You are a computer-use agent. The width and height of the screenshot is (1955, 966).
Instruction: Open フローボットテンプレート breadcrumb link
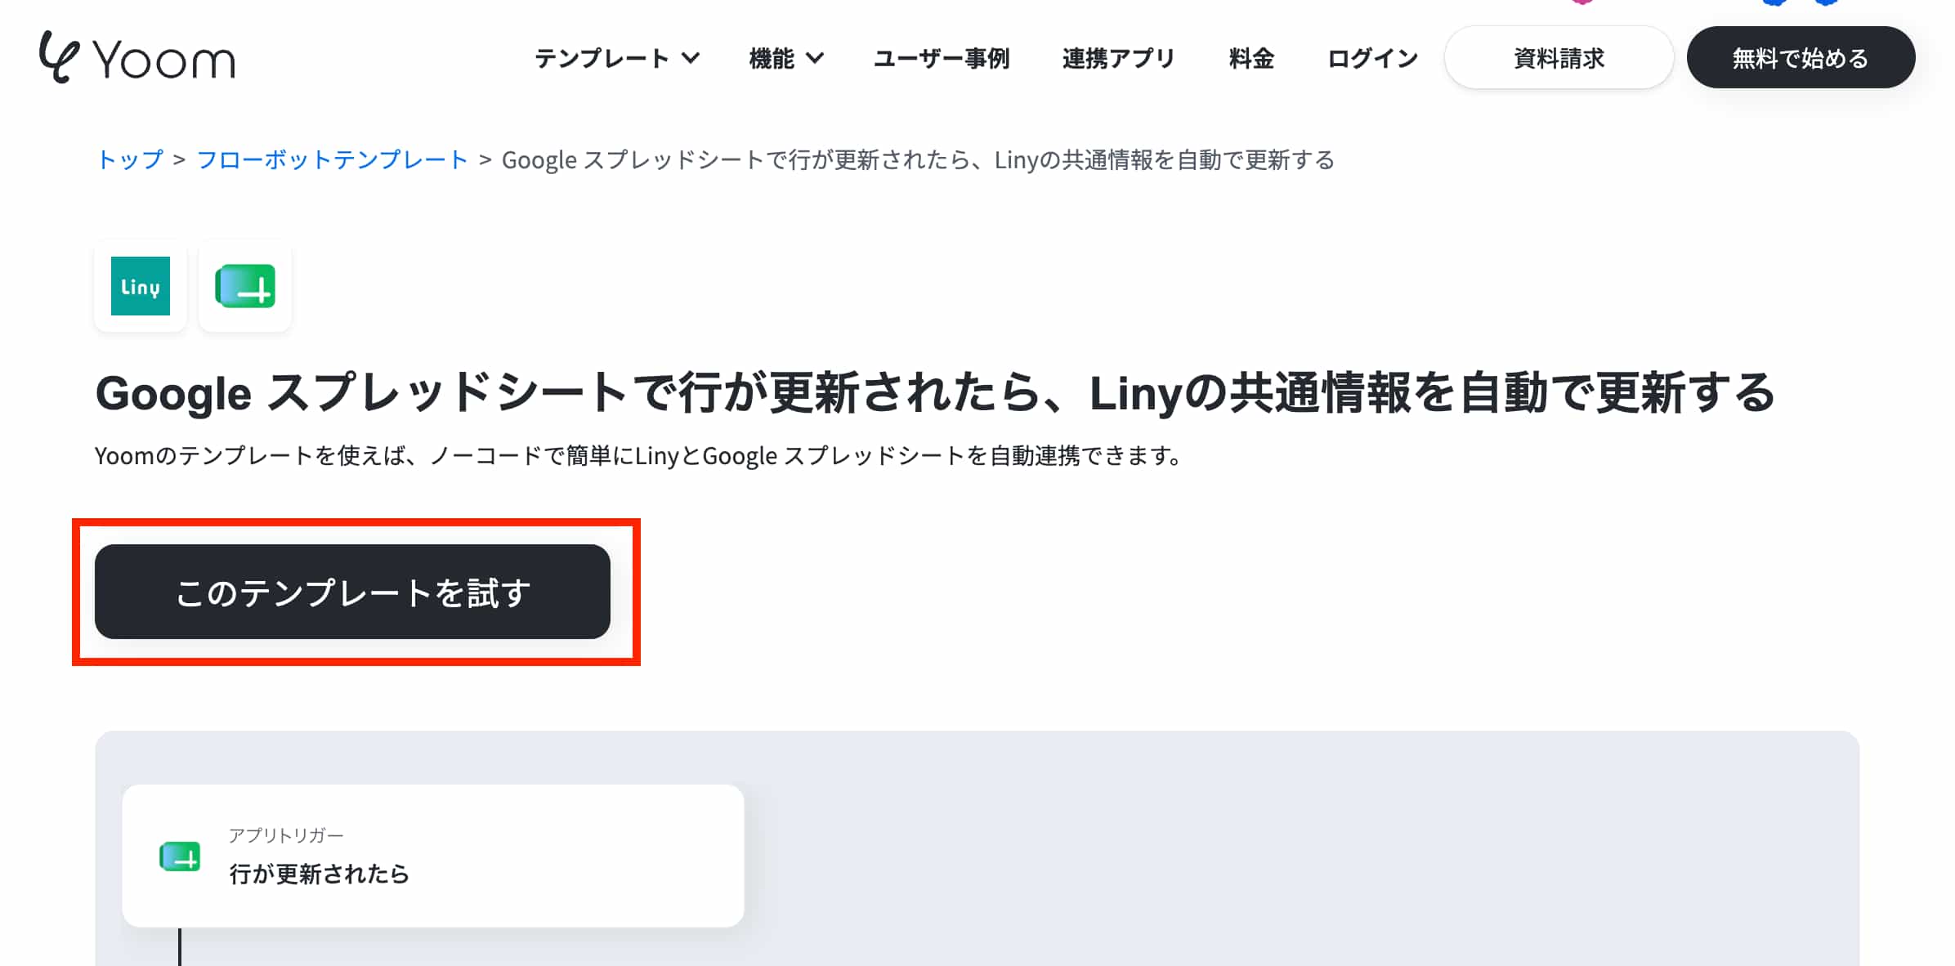(332, 159)
